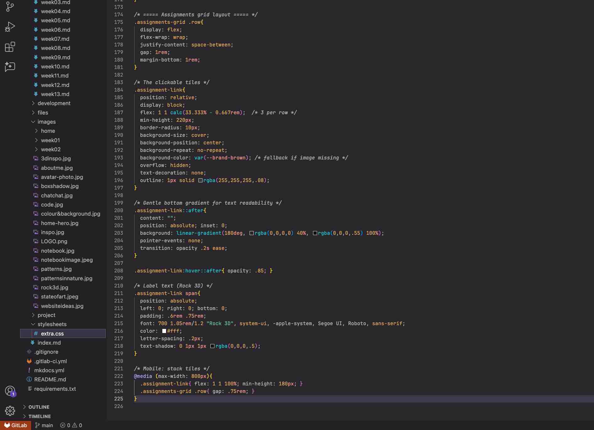Click the #fff color swatch

click(x=164, y=331)
